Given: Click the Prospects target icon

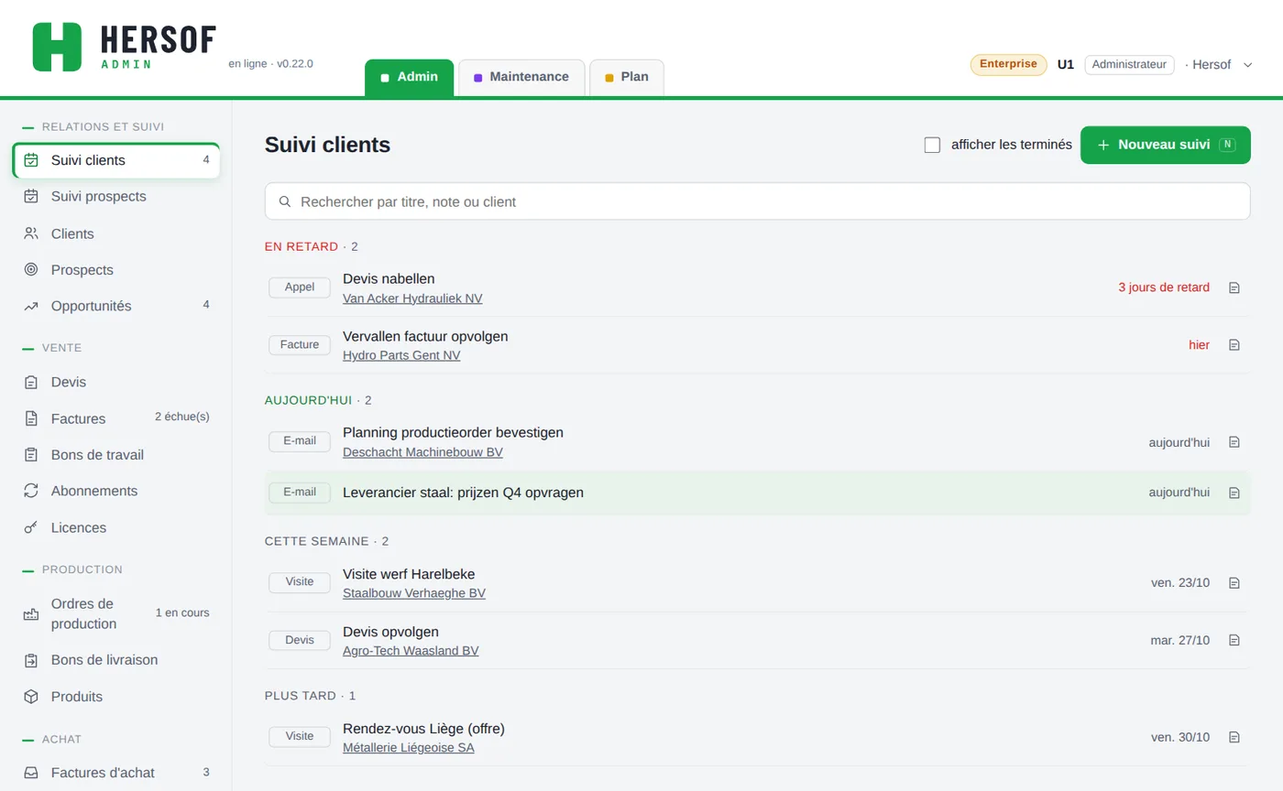Looking at the screenshot, I should pyautogui.click(x=31, y=270).
